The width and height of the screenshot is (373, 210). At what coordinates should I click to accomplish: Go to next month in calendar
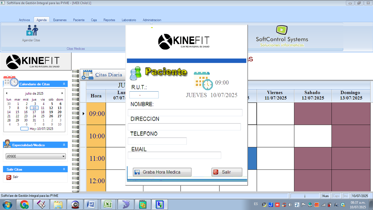point(62,93)
